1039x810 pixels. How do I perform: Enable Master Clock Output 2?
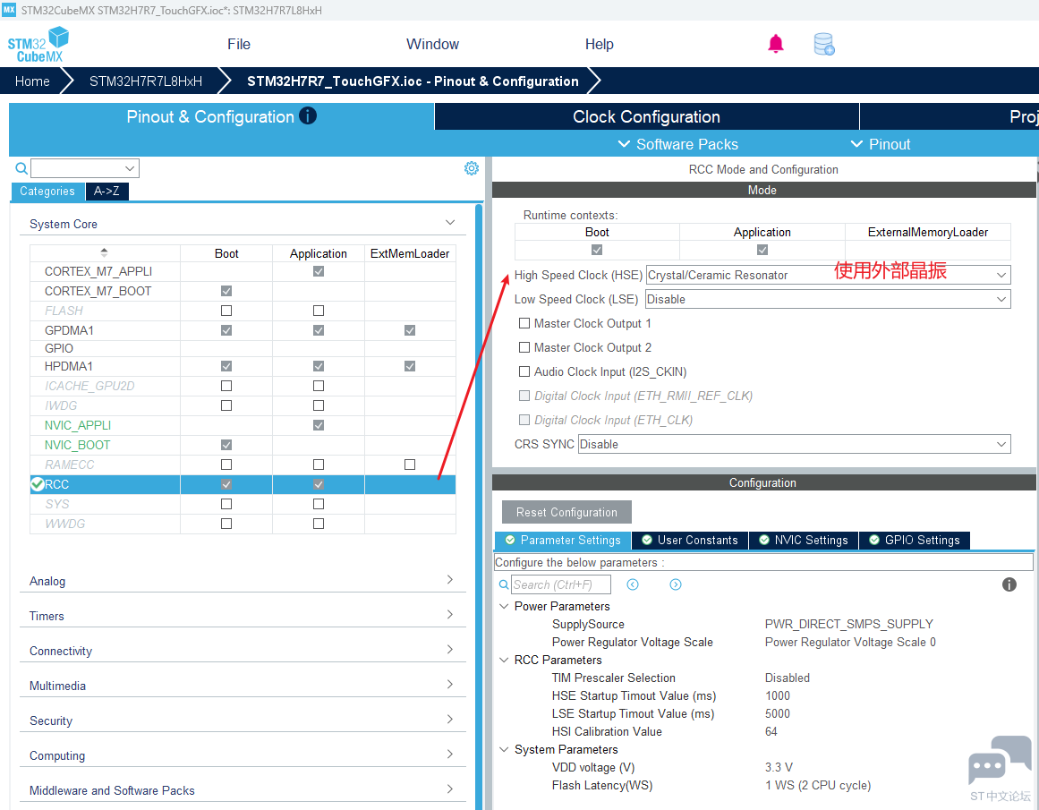point(524,347)
